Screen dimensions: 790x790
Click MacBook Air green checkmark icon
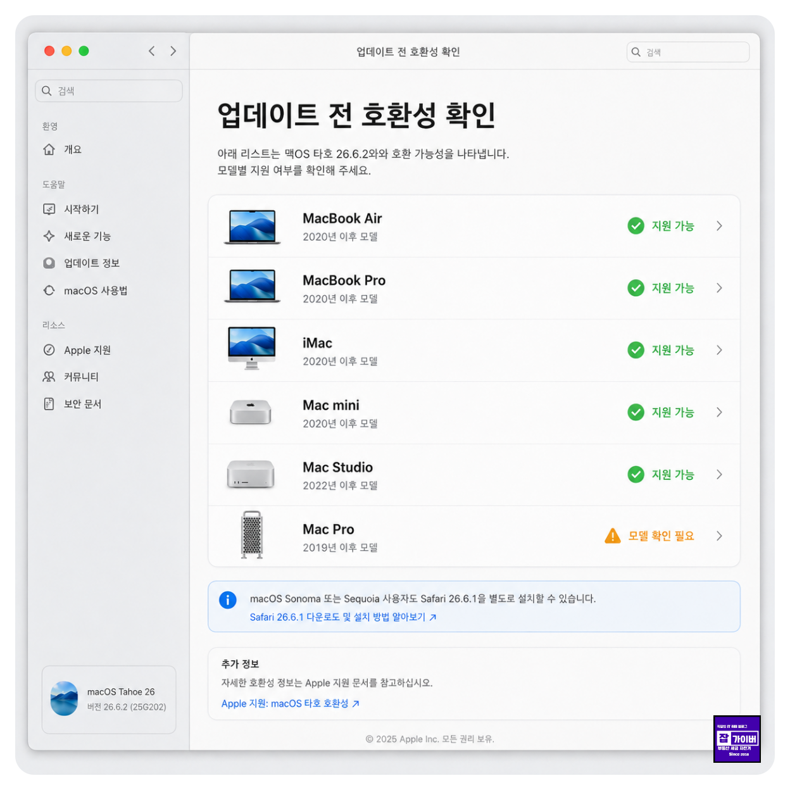coord(636,226)
